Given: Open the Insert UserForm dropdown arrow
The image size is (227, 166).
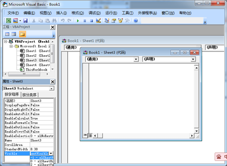Looking at the screenshot, I should coord(20,21).
